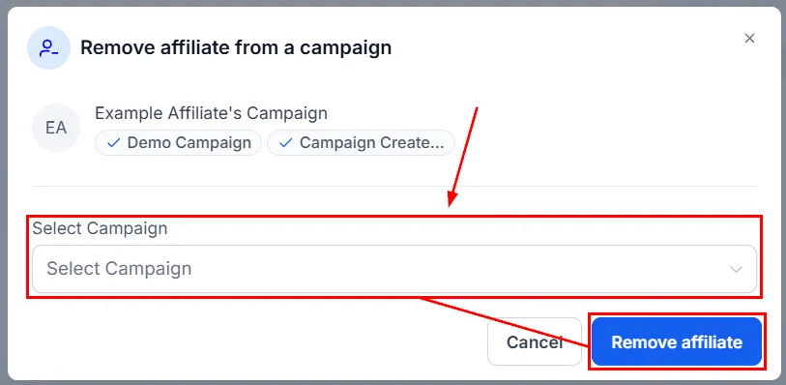Click the Remove affiliate from a campaign title
Viewport: 786px width, 385px height.
[x=236, y=48]
